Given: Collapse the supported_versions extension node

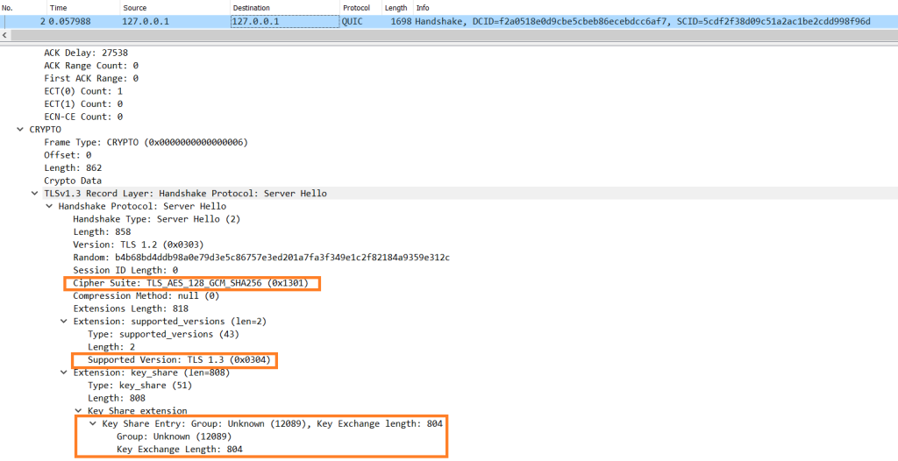Looking at the screenshot, I should (64, 322).
